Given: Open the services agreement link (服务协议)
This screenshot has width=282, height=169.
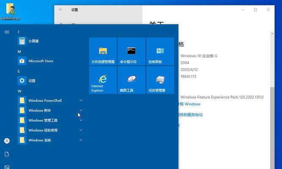Looking at the screenshot, I should pos(191,114).
